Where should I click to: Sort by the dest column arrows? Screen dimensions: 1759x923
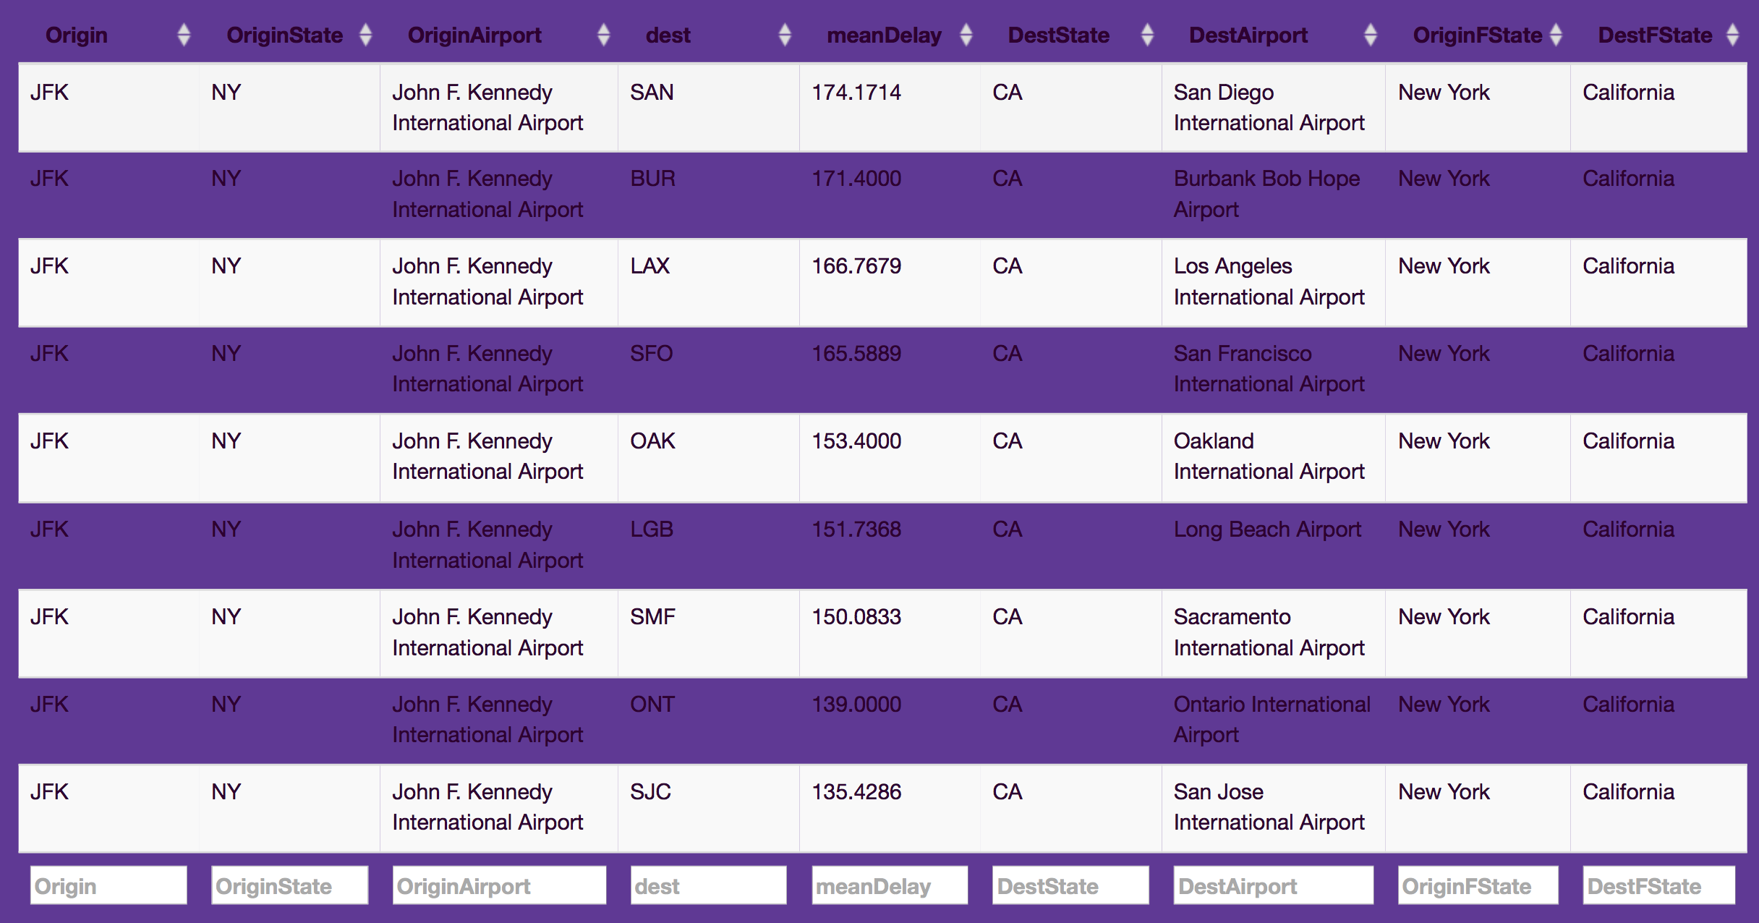785,35
